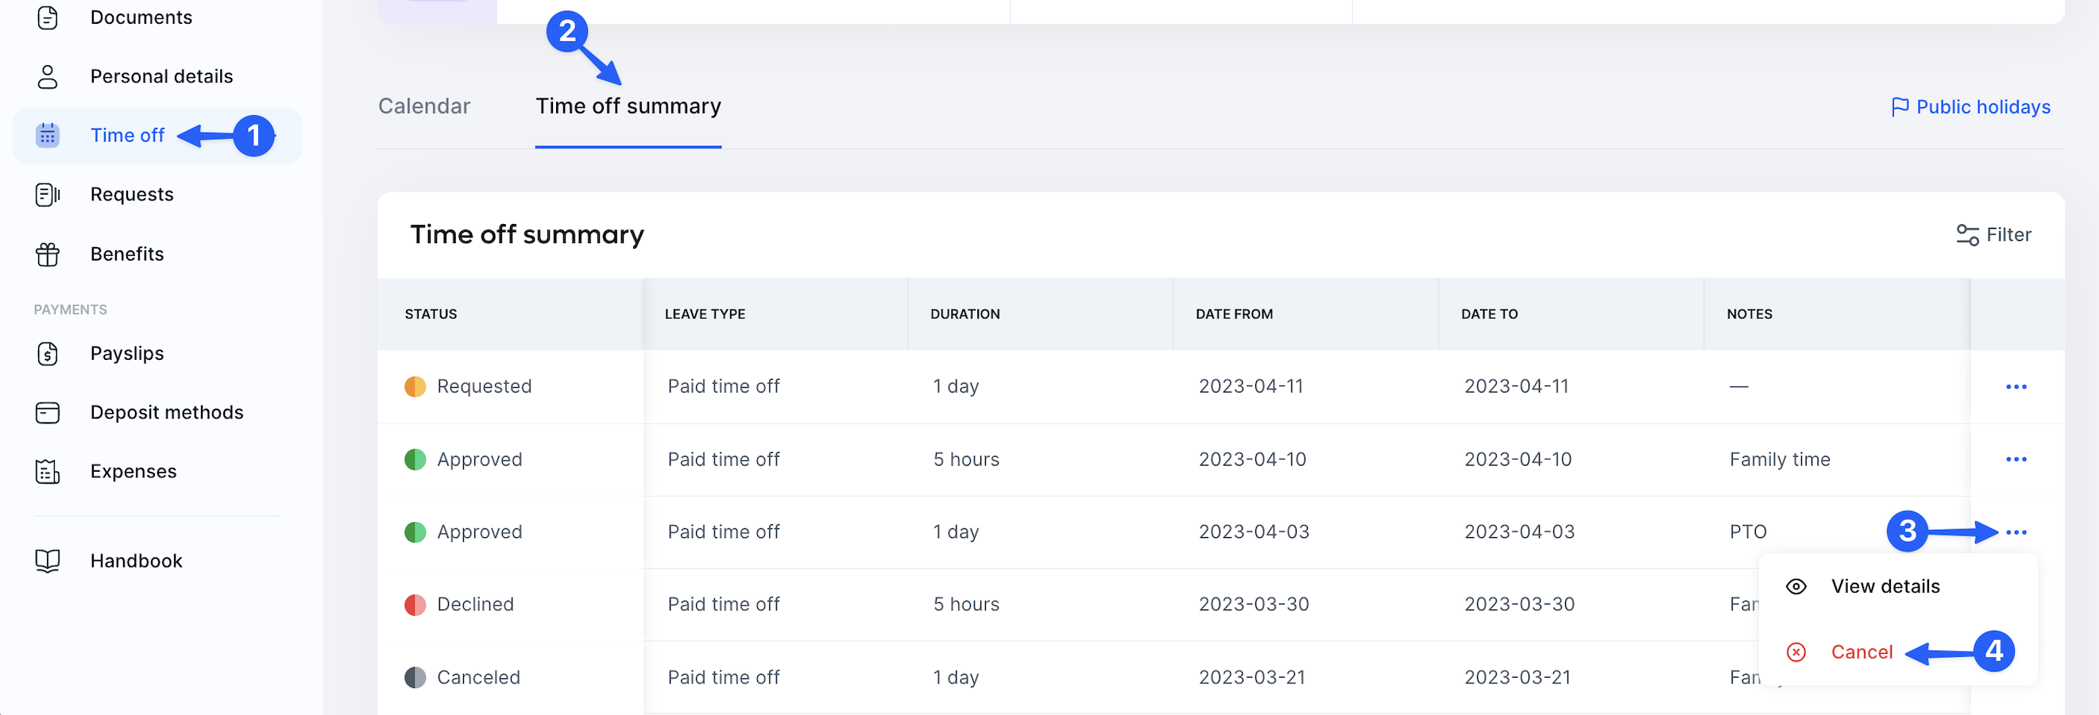Screen dimensions: 2099x715
Task: Click the DATE TO column header
Action: pos(1489,315)
